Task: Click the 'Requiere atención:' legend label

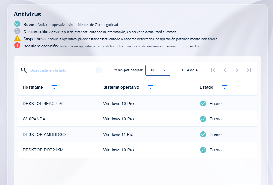Action: pyautogui.click(x=41, y=46)
